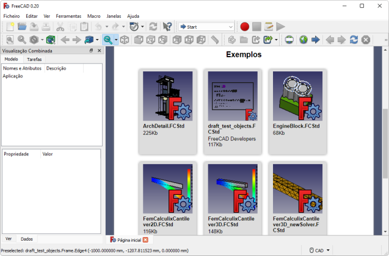The width and height of the screenshot is (389, 256).
Task: Start macro recording with red circle
Action: click(x=245, y=26)
